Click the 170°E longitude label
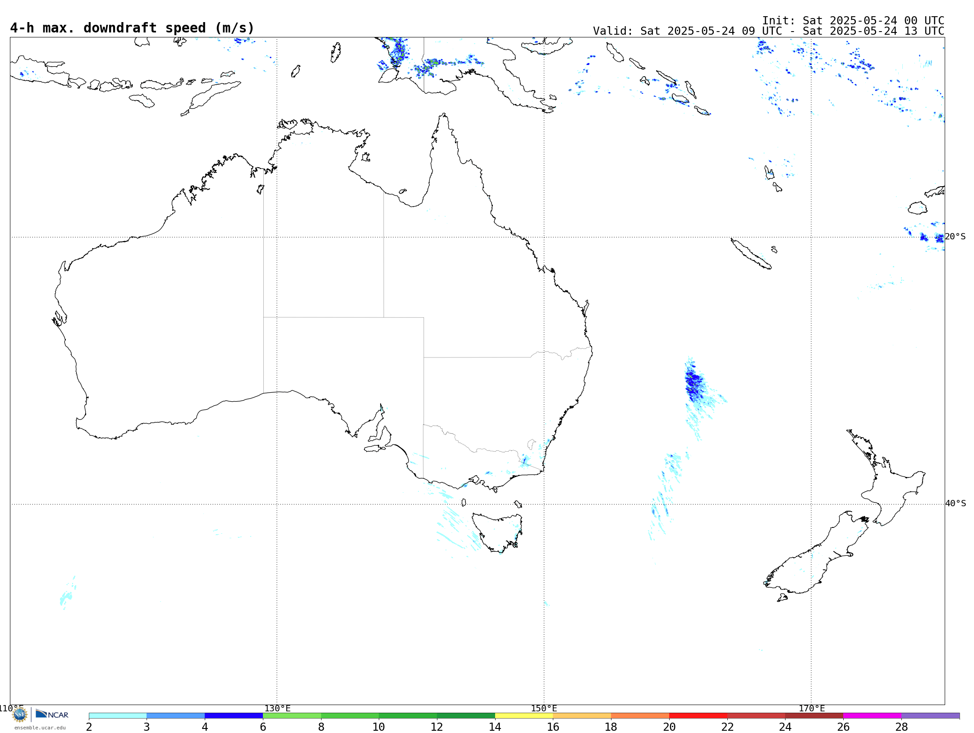The width and height of the screenshot is (974, 733). click(812, 708)
